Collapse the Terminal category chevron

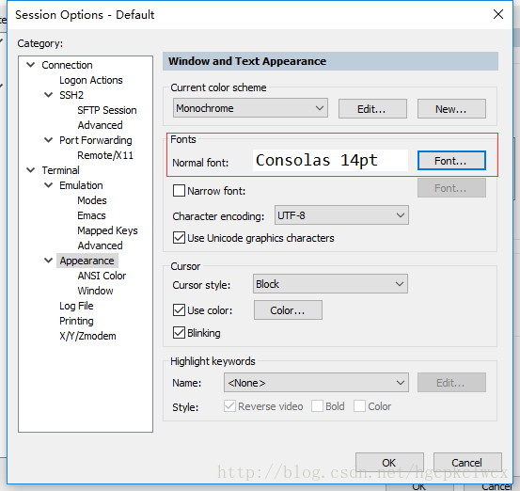point(30,170)
